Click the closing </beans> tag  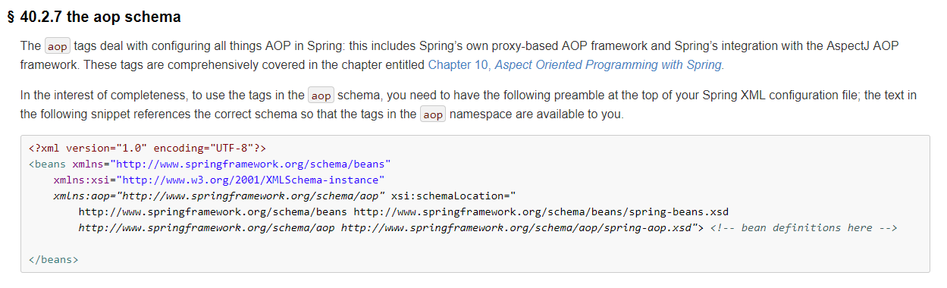point(54,259)
